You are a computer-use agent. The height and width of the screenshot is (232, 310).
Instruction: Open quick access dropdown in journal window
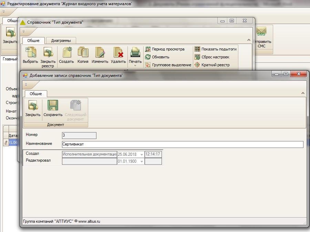coord(3,11)
